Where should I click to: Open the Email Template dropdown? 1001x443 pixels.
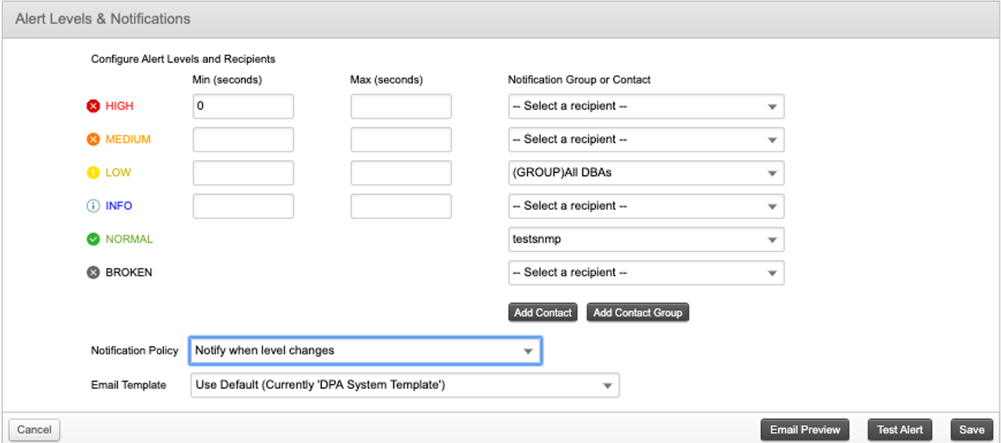coord(404,386)
